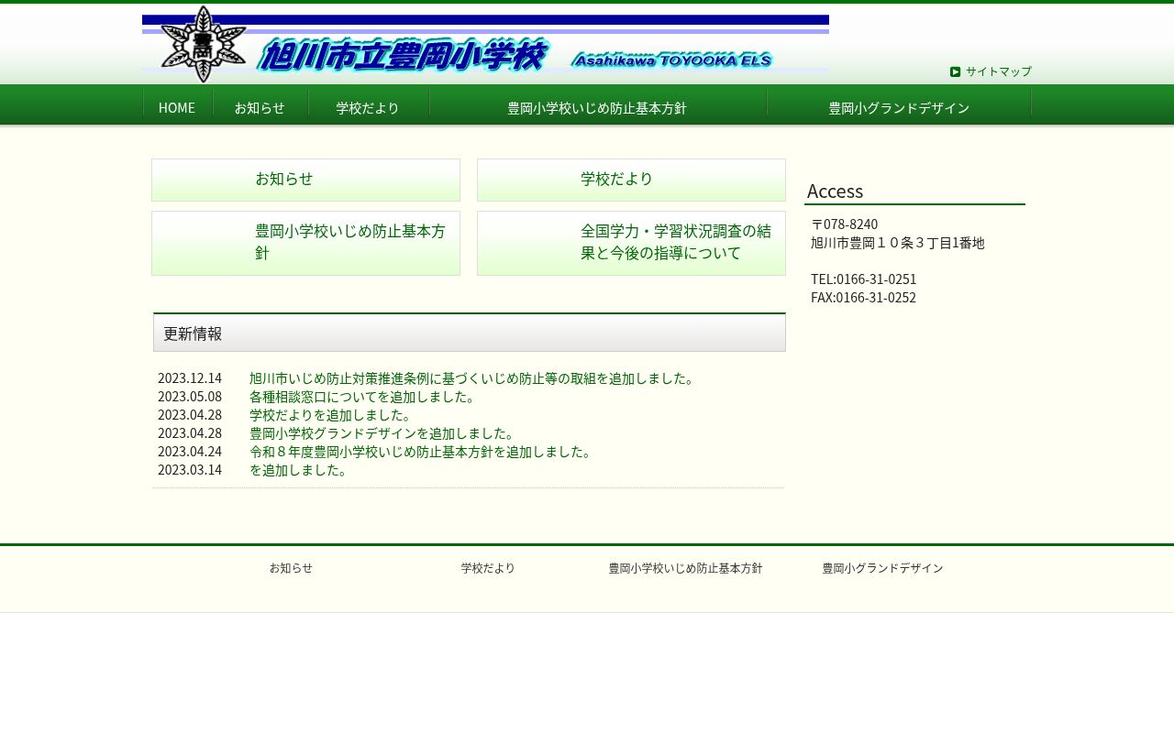Go to HOME in navigation bar
Image resolution: width=1174 pixels, height=733 pixels.
177,107
